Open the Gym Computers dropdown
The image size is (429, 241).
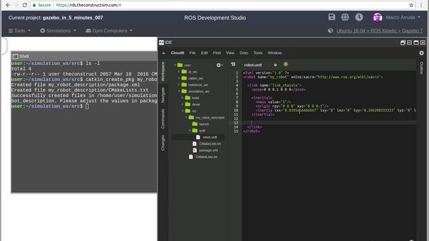pos(109,31)
